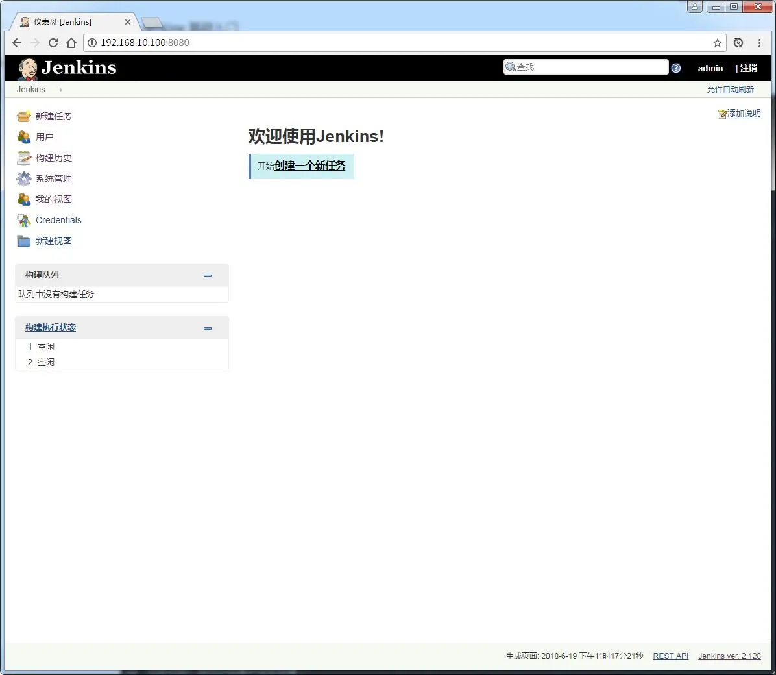Collapse the 构建执行状态 panel

(x=208, y=328)
